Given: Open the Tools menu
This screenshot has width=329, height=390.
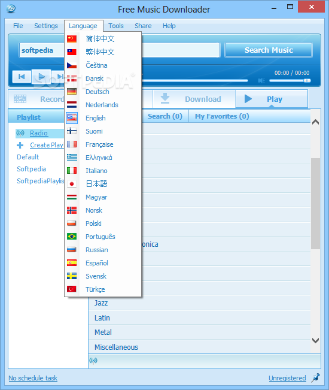Looking at the screenshot, I should tap(116, 26).
